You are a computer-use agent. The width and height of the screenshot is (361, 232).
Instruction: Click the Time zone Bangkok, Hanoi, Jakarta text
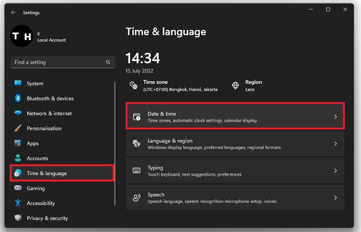180,89
